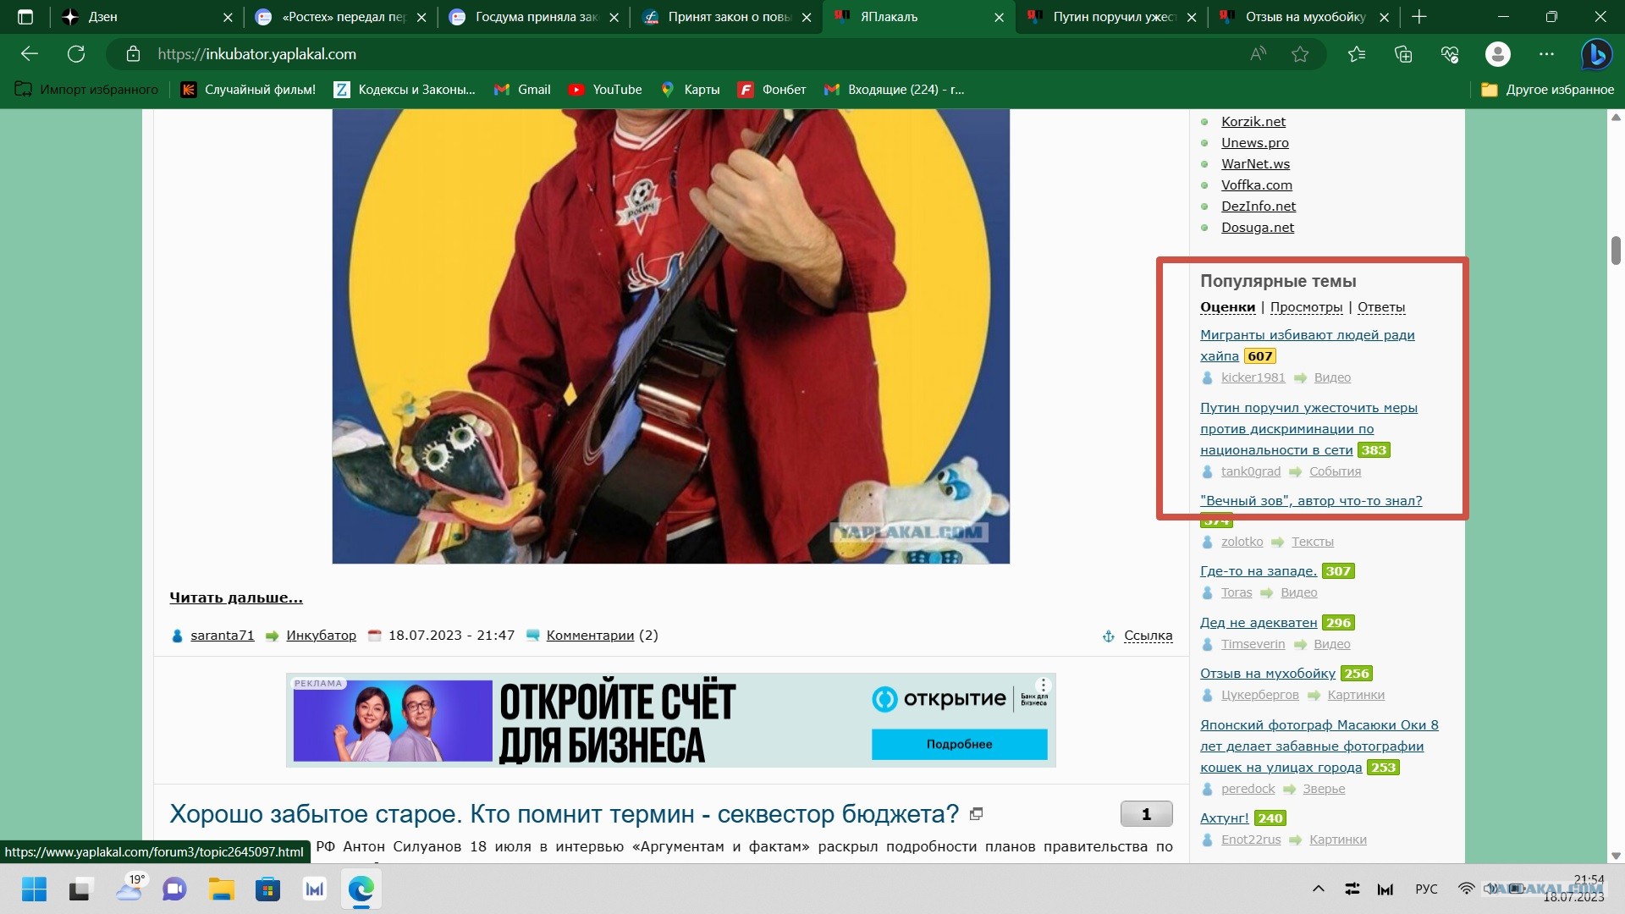Go back to the previous page
1625x914 pixels.
tap(30, 54)
